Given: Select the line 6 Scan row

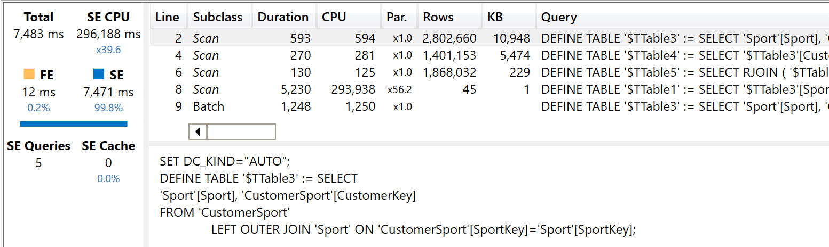Looking at the screenshot, I should click(489, 72).
